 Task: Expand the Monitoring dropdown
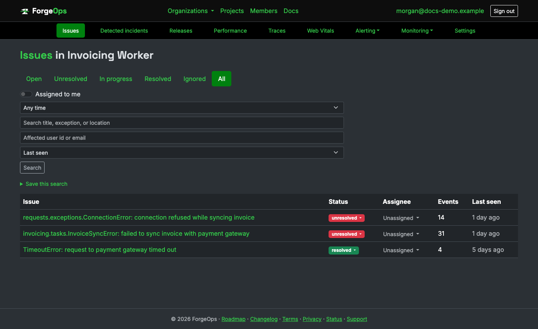click(417, 31)
